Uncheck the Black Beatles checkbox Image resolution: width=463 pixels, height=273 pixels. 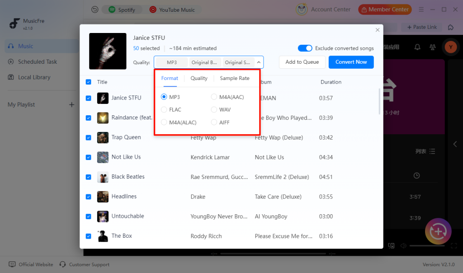point(88,177)
